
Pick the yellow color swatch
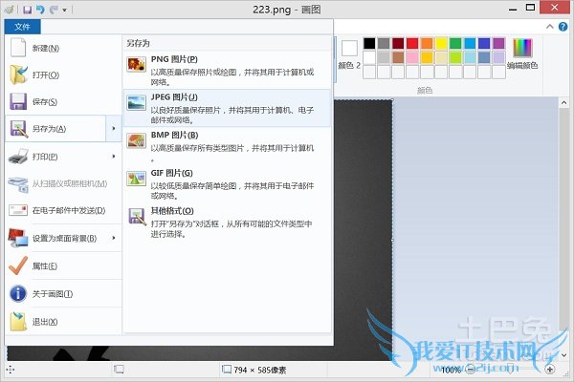pyautogui.click(x=441, y=43)
